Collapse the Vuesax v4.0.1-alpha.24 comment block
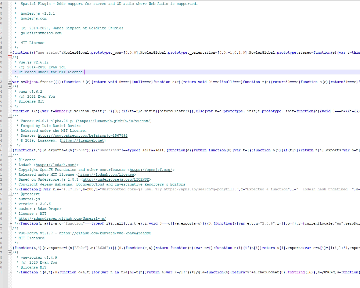Screen dimensions: 360x288 (x=10, y=116)
